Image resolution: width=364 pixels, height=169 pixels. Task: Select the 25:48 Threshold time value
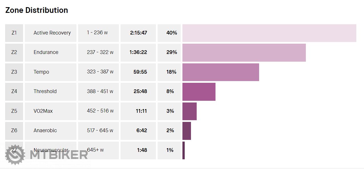coord(140,91)
